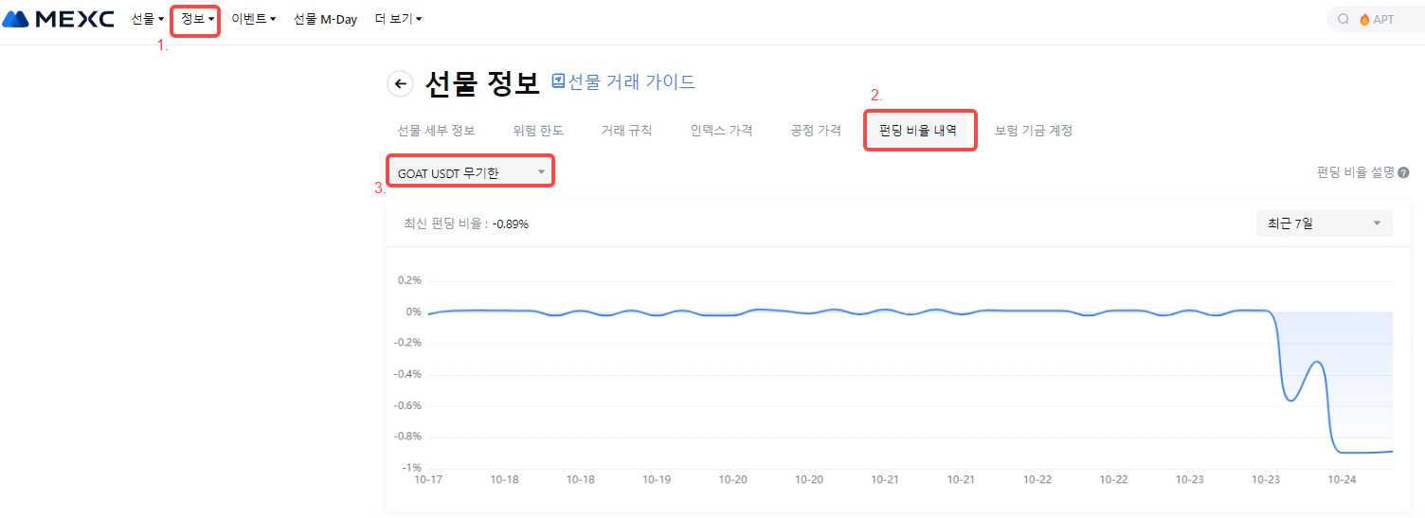
Task: Switch to the 선물 세부 정보 tab
Action: click(436, 131)
